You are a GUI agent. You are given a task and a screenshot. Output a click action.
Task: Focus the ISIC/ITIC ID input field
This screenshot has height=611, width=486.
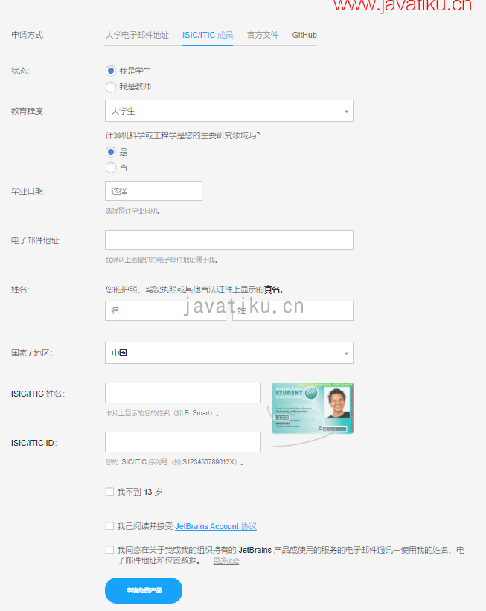(x=183, y=442)
